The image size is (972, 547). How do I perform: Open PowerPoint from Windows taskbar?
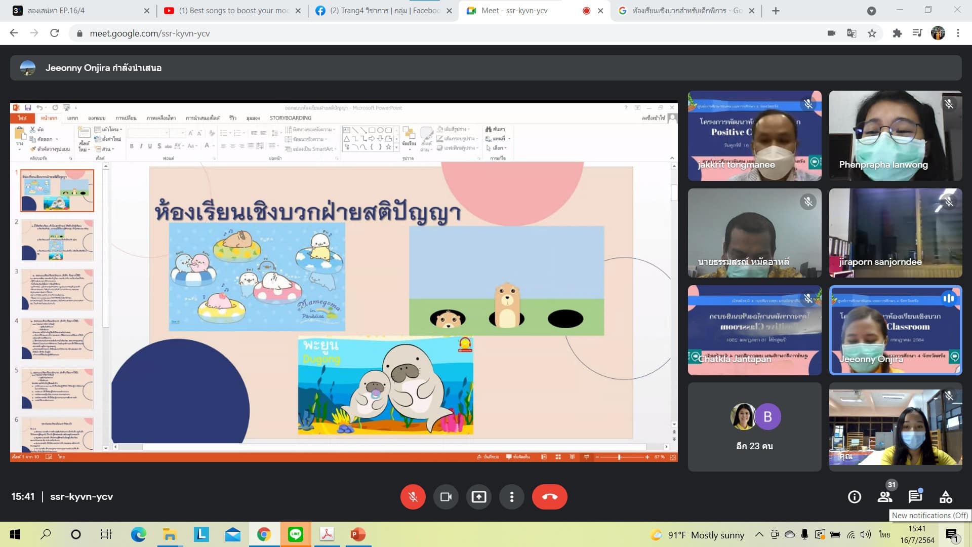[358, 534]
